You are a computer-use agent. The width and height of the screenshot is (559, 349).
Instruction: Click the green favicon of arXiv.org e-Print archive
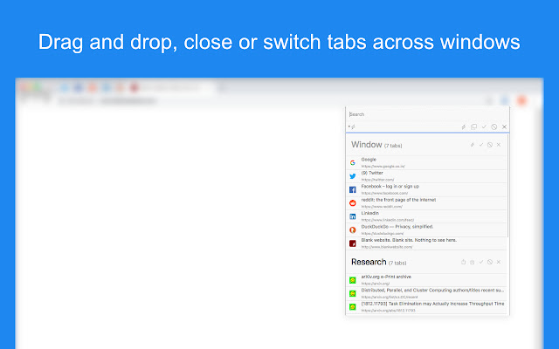point(353,280)
